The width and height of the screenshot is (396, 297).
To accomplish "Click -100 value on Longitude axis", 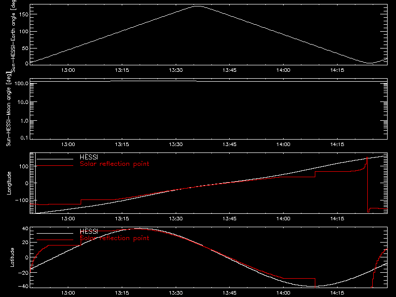I will [22, 200].
